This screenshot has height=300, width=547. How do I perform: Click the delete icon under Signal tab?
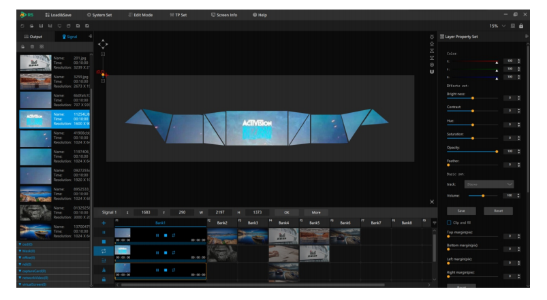(32, 47)
